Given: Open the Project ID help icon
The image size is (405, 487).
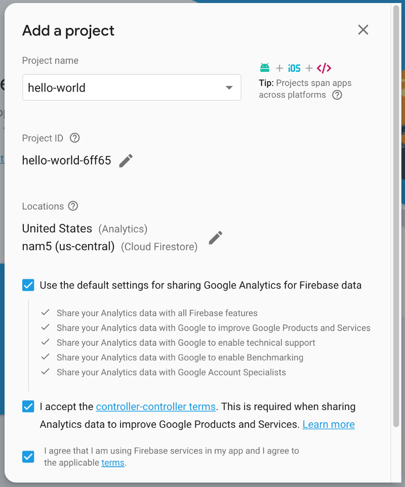Looking at the screenshot, I should click(x=75, y=138).
